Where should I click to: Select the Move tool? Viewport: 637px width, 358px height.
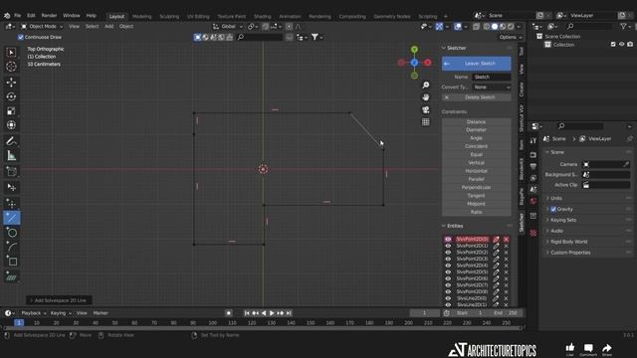pos(11,82)
